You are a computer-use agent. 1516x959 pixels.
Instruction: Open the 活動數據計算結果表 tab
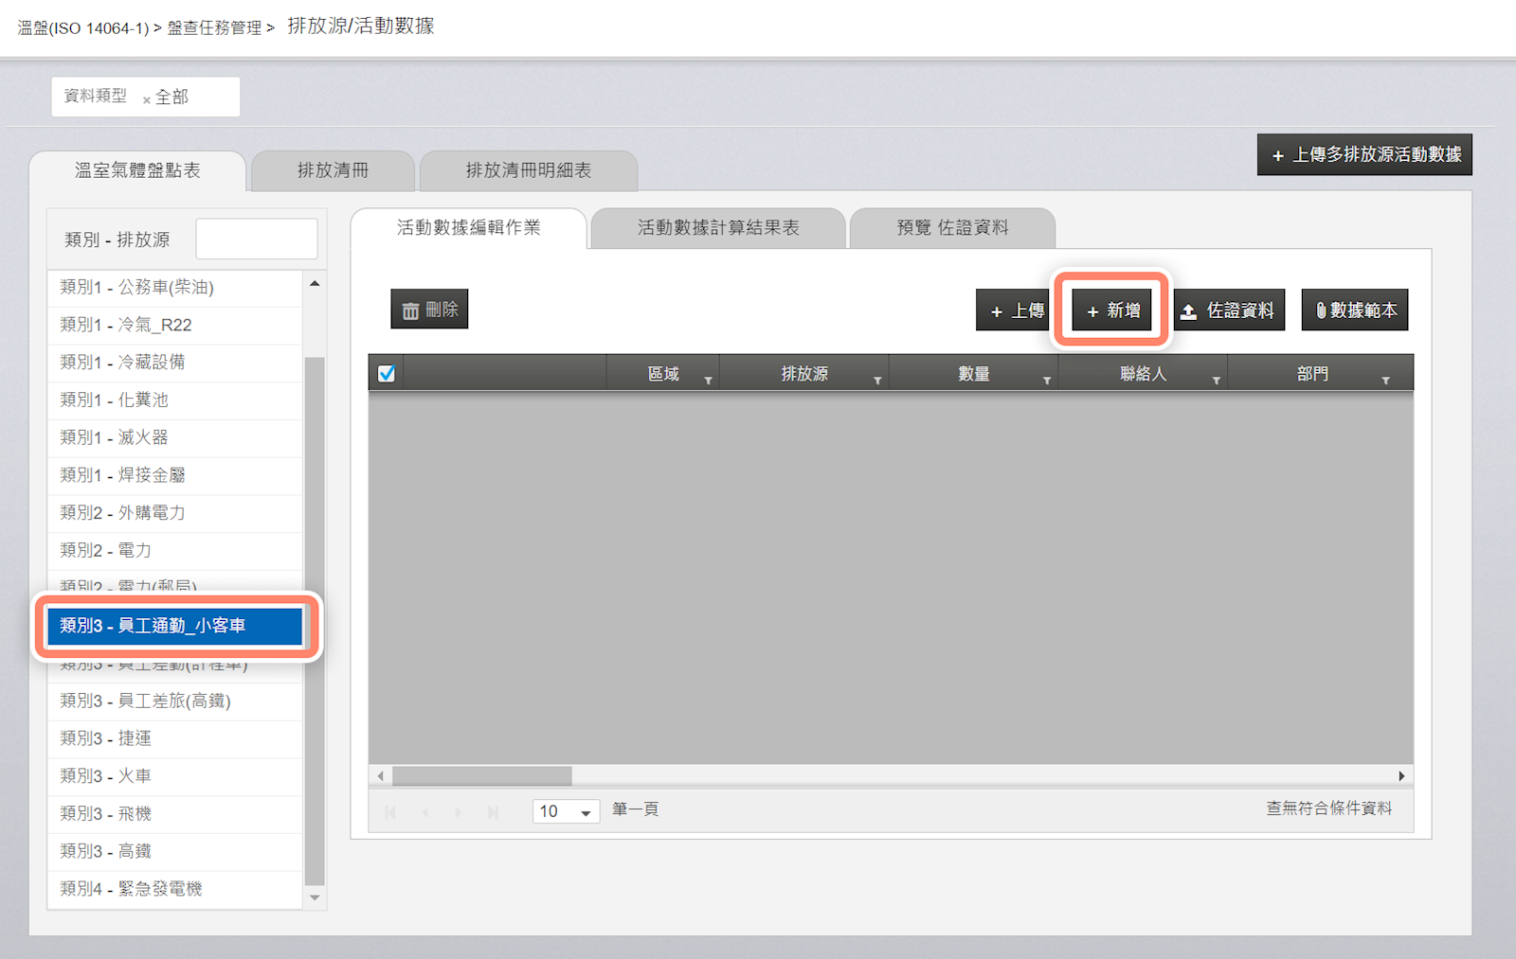click(x=718, y=227)
